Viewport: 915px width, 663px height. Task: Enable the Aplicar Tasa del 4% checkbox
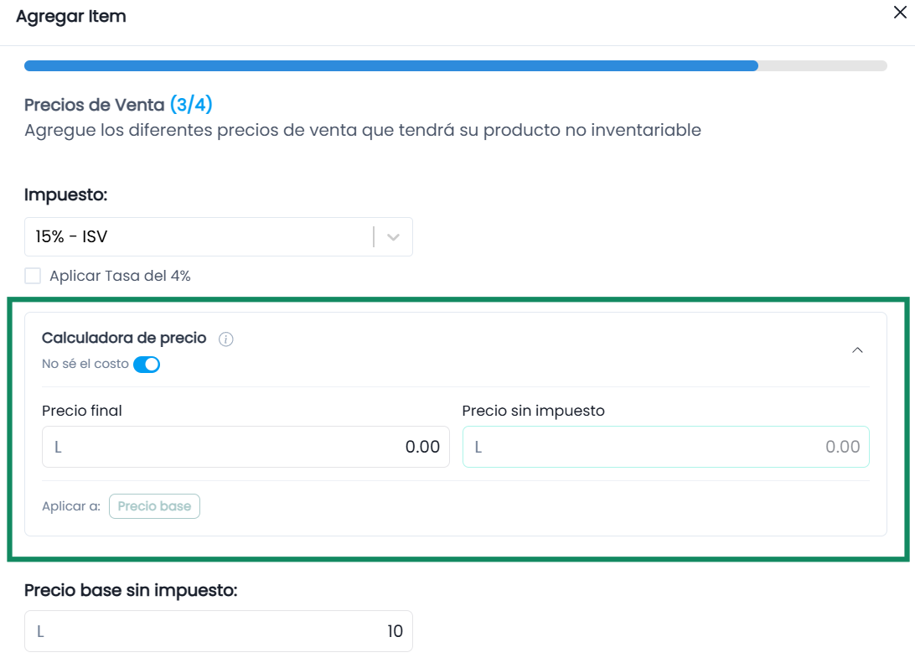coord(33,276)
